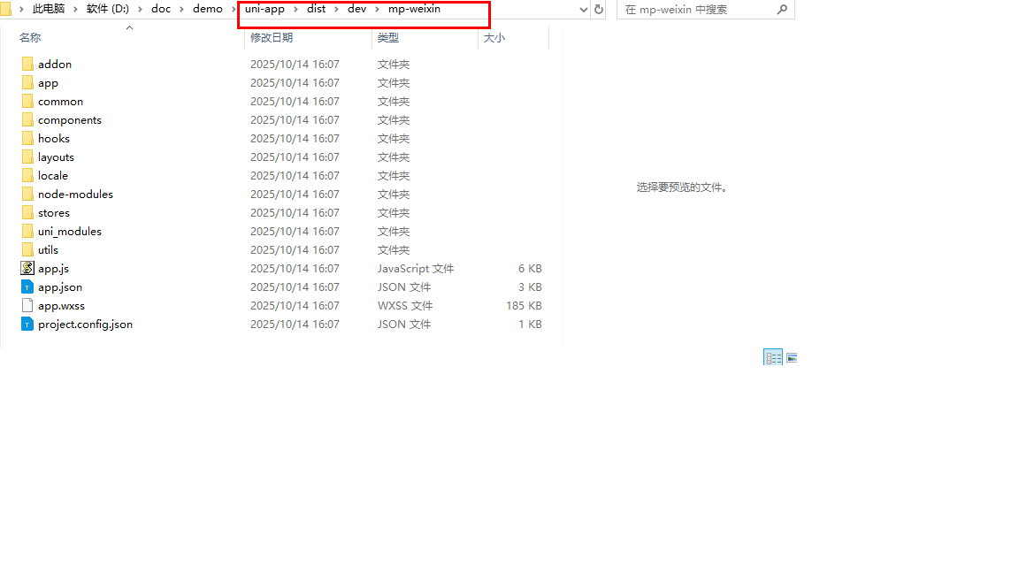This screenshot has width=1019, height=573.
Task: Go to demo folder breadcrumb
Action: (208, 9)
